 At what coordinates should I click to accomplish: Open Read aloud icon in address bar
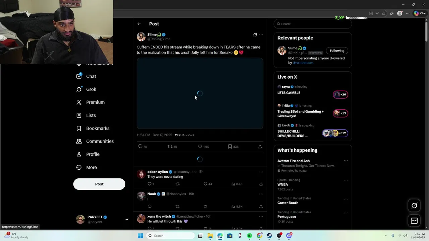(377, 13)
